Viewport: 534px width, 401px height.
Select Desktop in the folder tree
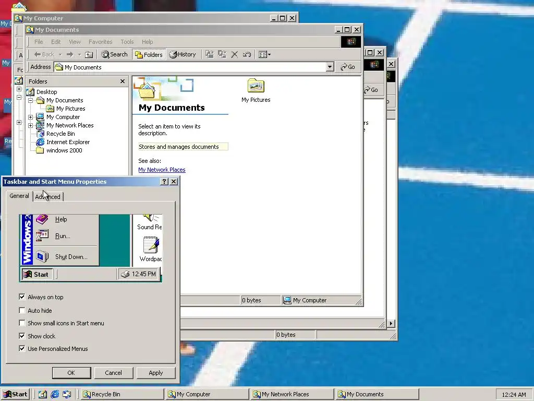coord(46,92)
